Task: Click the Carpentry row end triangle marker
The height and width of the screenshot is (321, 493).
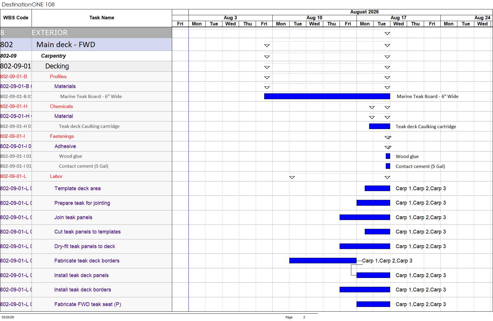Action: point(387,57)
